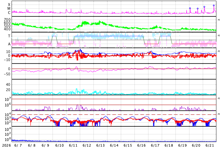Click the 2026 year label
The image size is (222, 148).
click(7, 145)
